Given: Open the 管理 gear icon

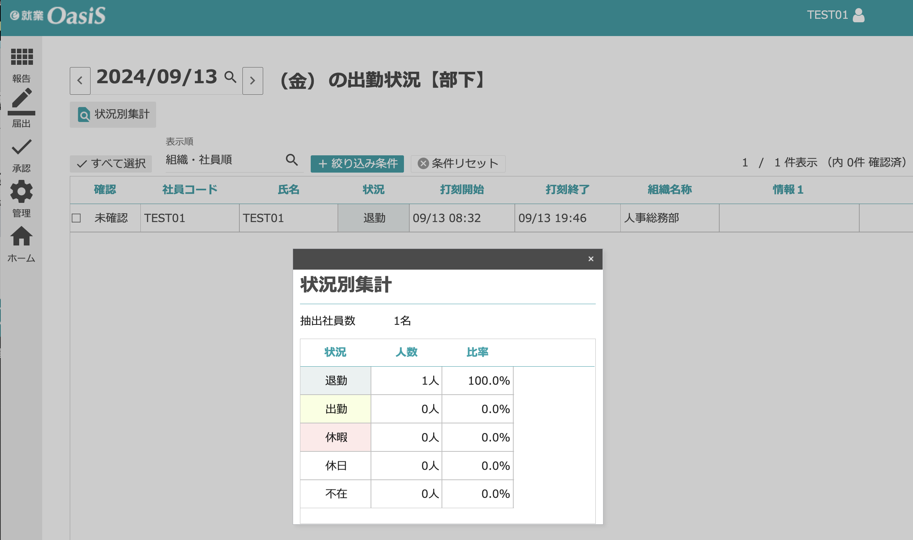Looking at the screenshot, I should pyautogui.click(x=21, y=192).
